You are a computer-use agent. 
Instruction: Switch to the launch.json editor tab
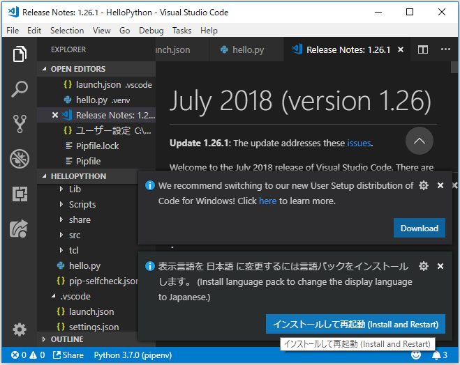(x=182, y=49)
